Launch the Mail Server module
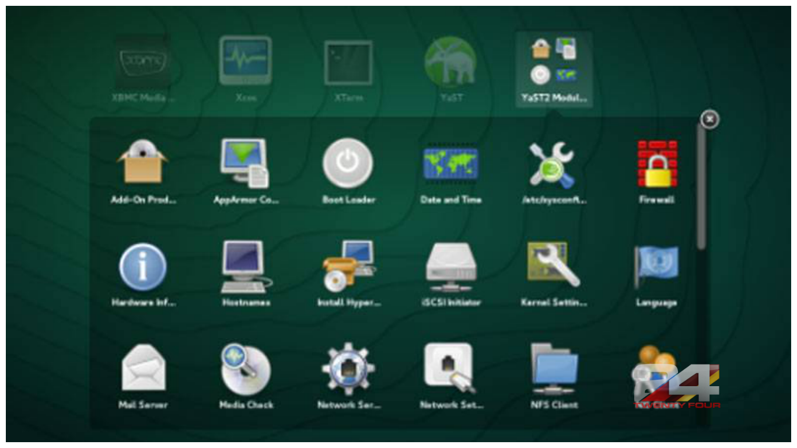 click(143, 367)
